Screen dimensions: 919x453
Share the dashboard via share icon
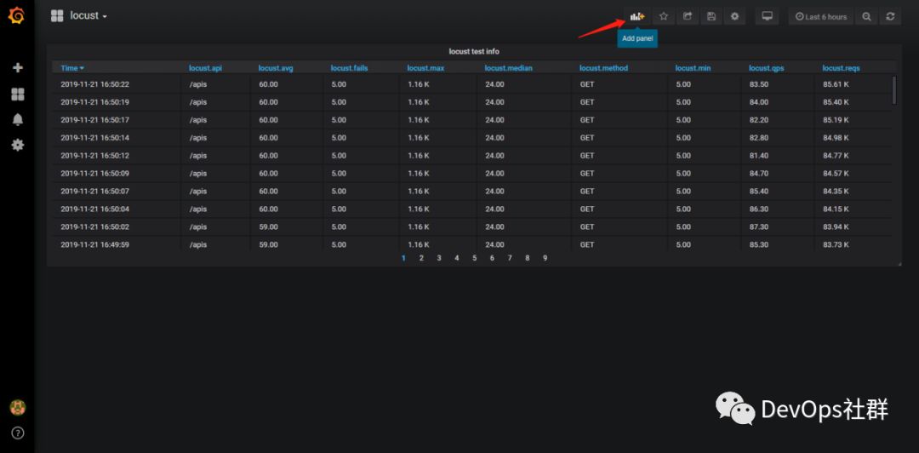pyautogui.click(x=688, y=16)
